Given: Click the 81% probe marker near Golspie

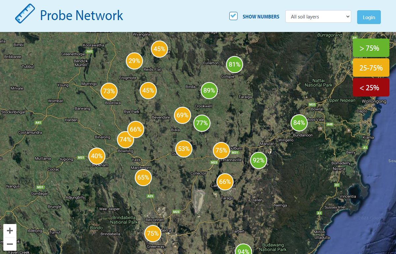Looking at the screenshot, I should 234,65.
